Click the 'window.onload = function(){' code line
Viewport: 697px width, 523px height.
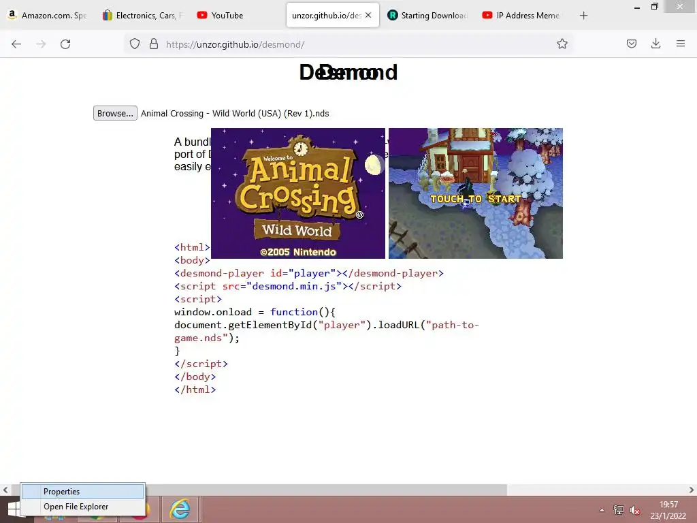click(x=255, y=312)
